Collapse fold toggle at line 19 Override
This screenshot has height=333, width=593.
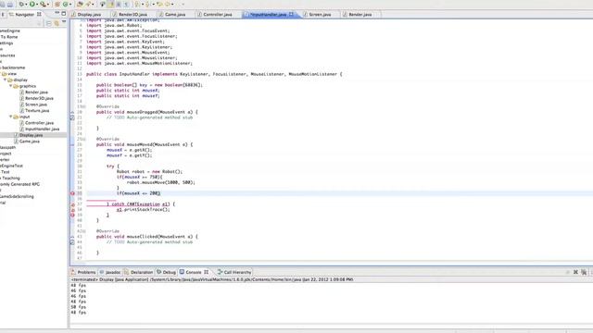point(84,106)
